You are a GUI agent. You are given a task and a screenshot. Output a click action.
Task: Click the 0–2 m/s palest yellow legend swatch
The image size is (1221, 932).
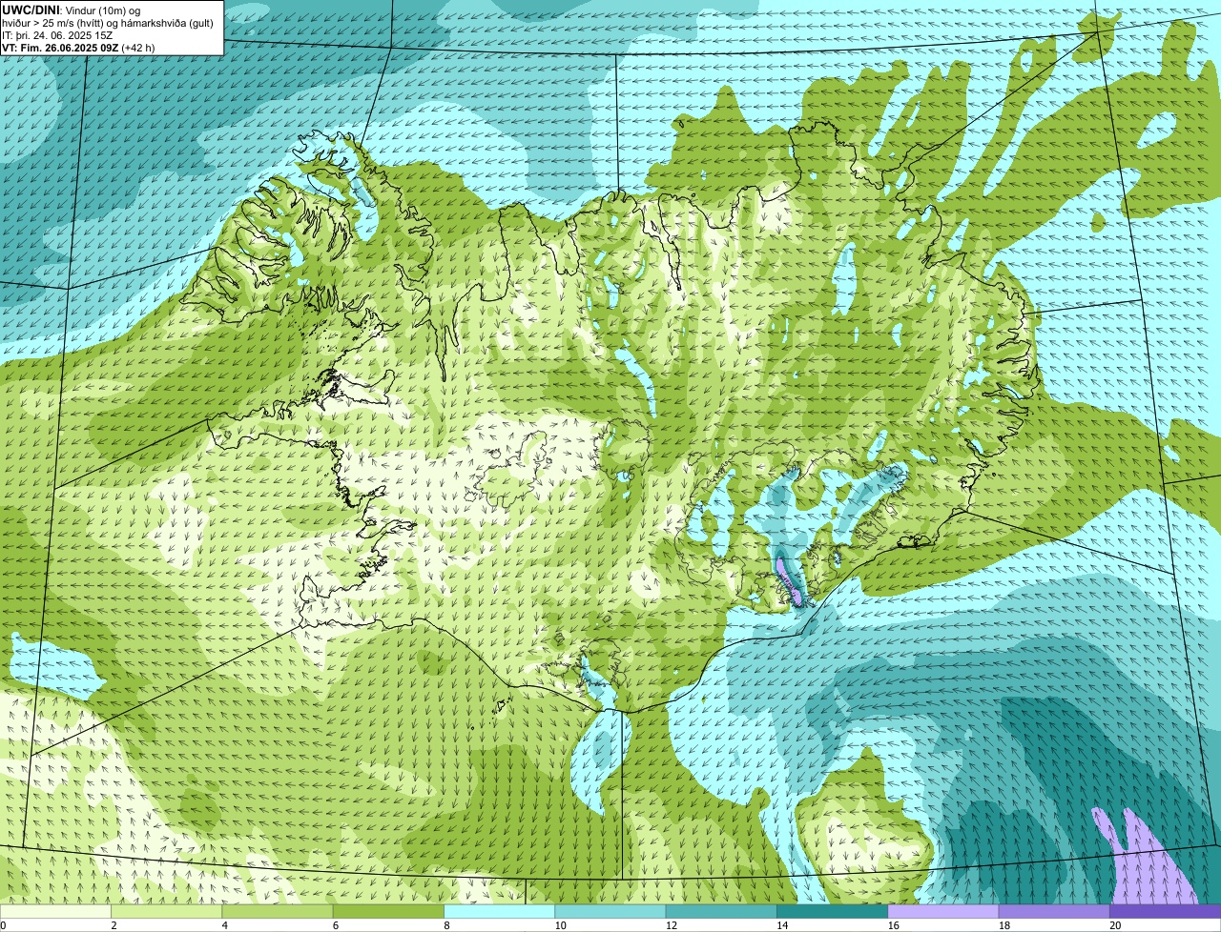(x=55, y=911)
